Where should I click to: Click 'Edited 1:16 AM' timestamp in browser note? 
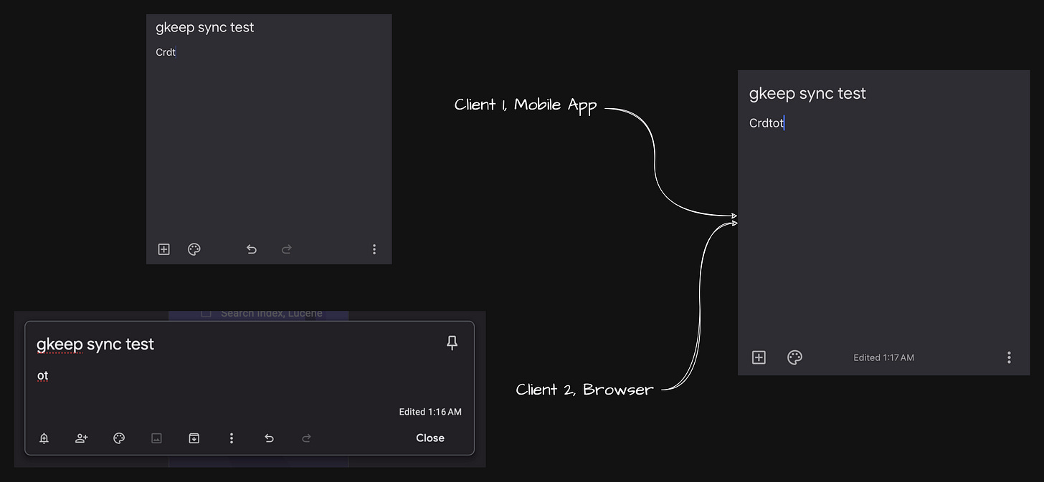[x=430, y=412]
